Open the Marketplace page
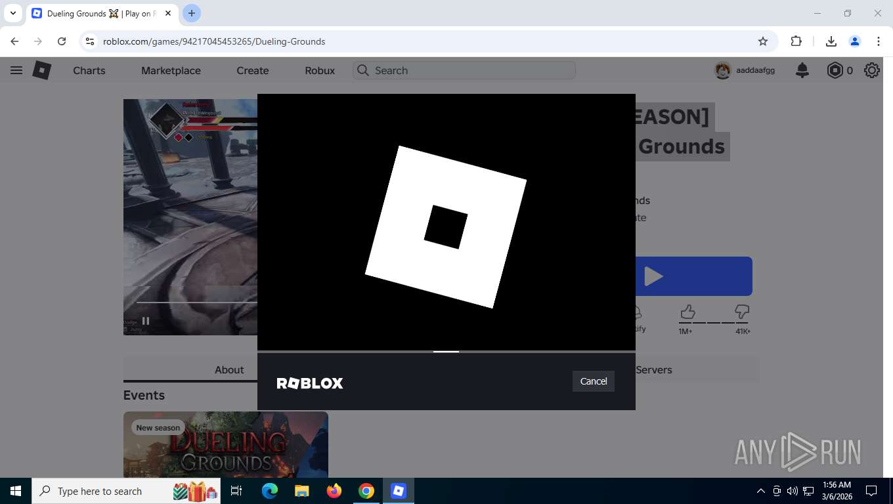The height and width of the screenshot is (504, 893). pyautogui.click(x=171, y=70)
